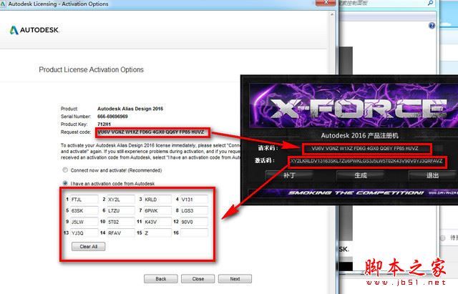Click activation field 12 containing 90V0
The width and height of the screenshot is (458, 294).
194,222
